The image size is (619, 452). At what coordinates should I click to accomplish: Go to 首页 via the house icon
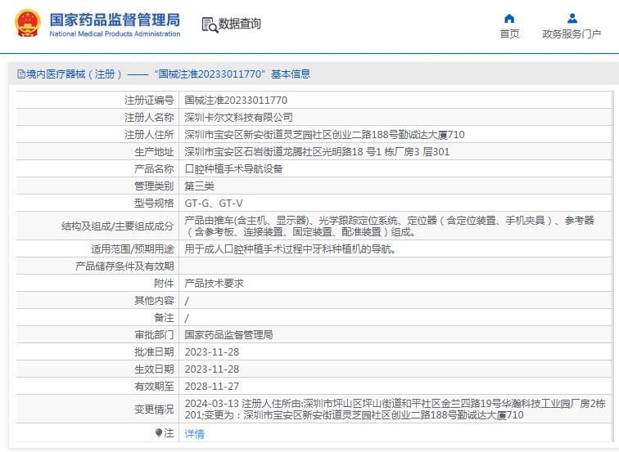pyautogui.click(x=509, y=19)
